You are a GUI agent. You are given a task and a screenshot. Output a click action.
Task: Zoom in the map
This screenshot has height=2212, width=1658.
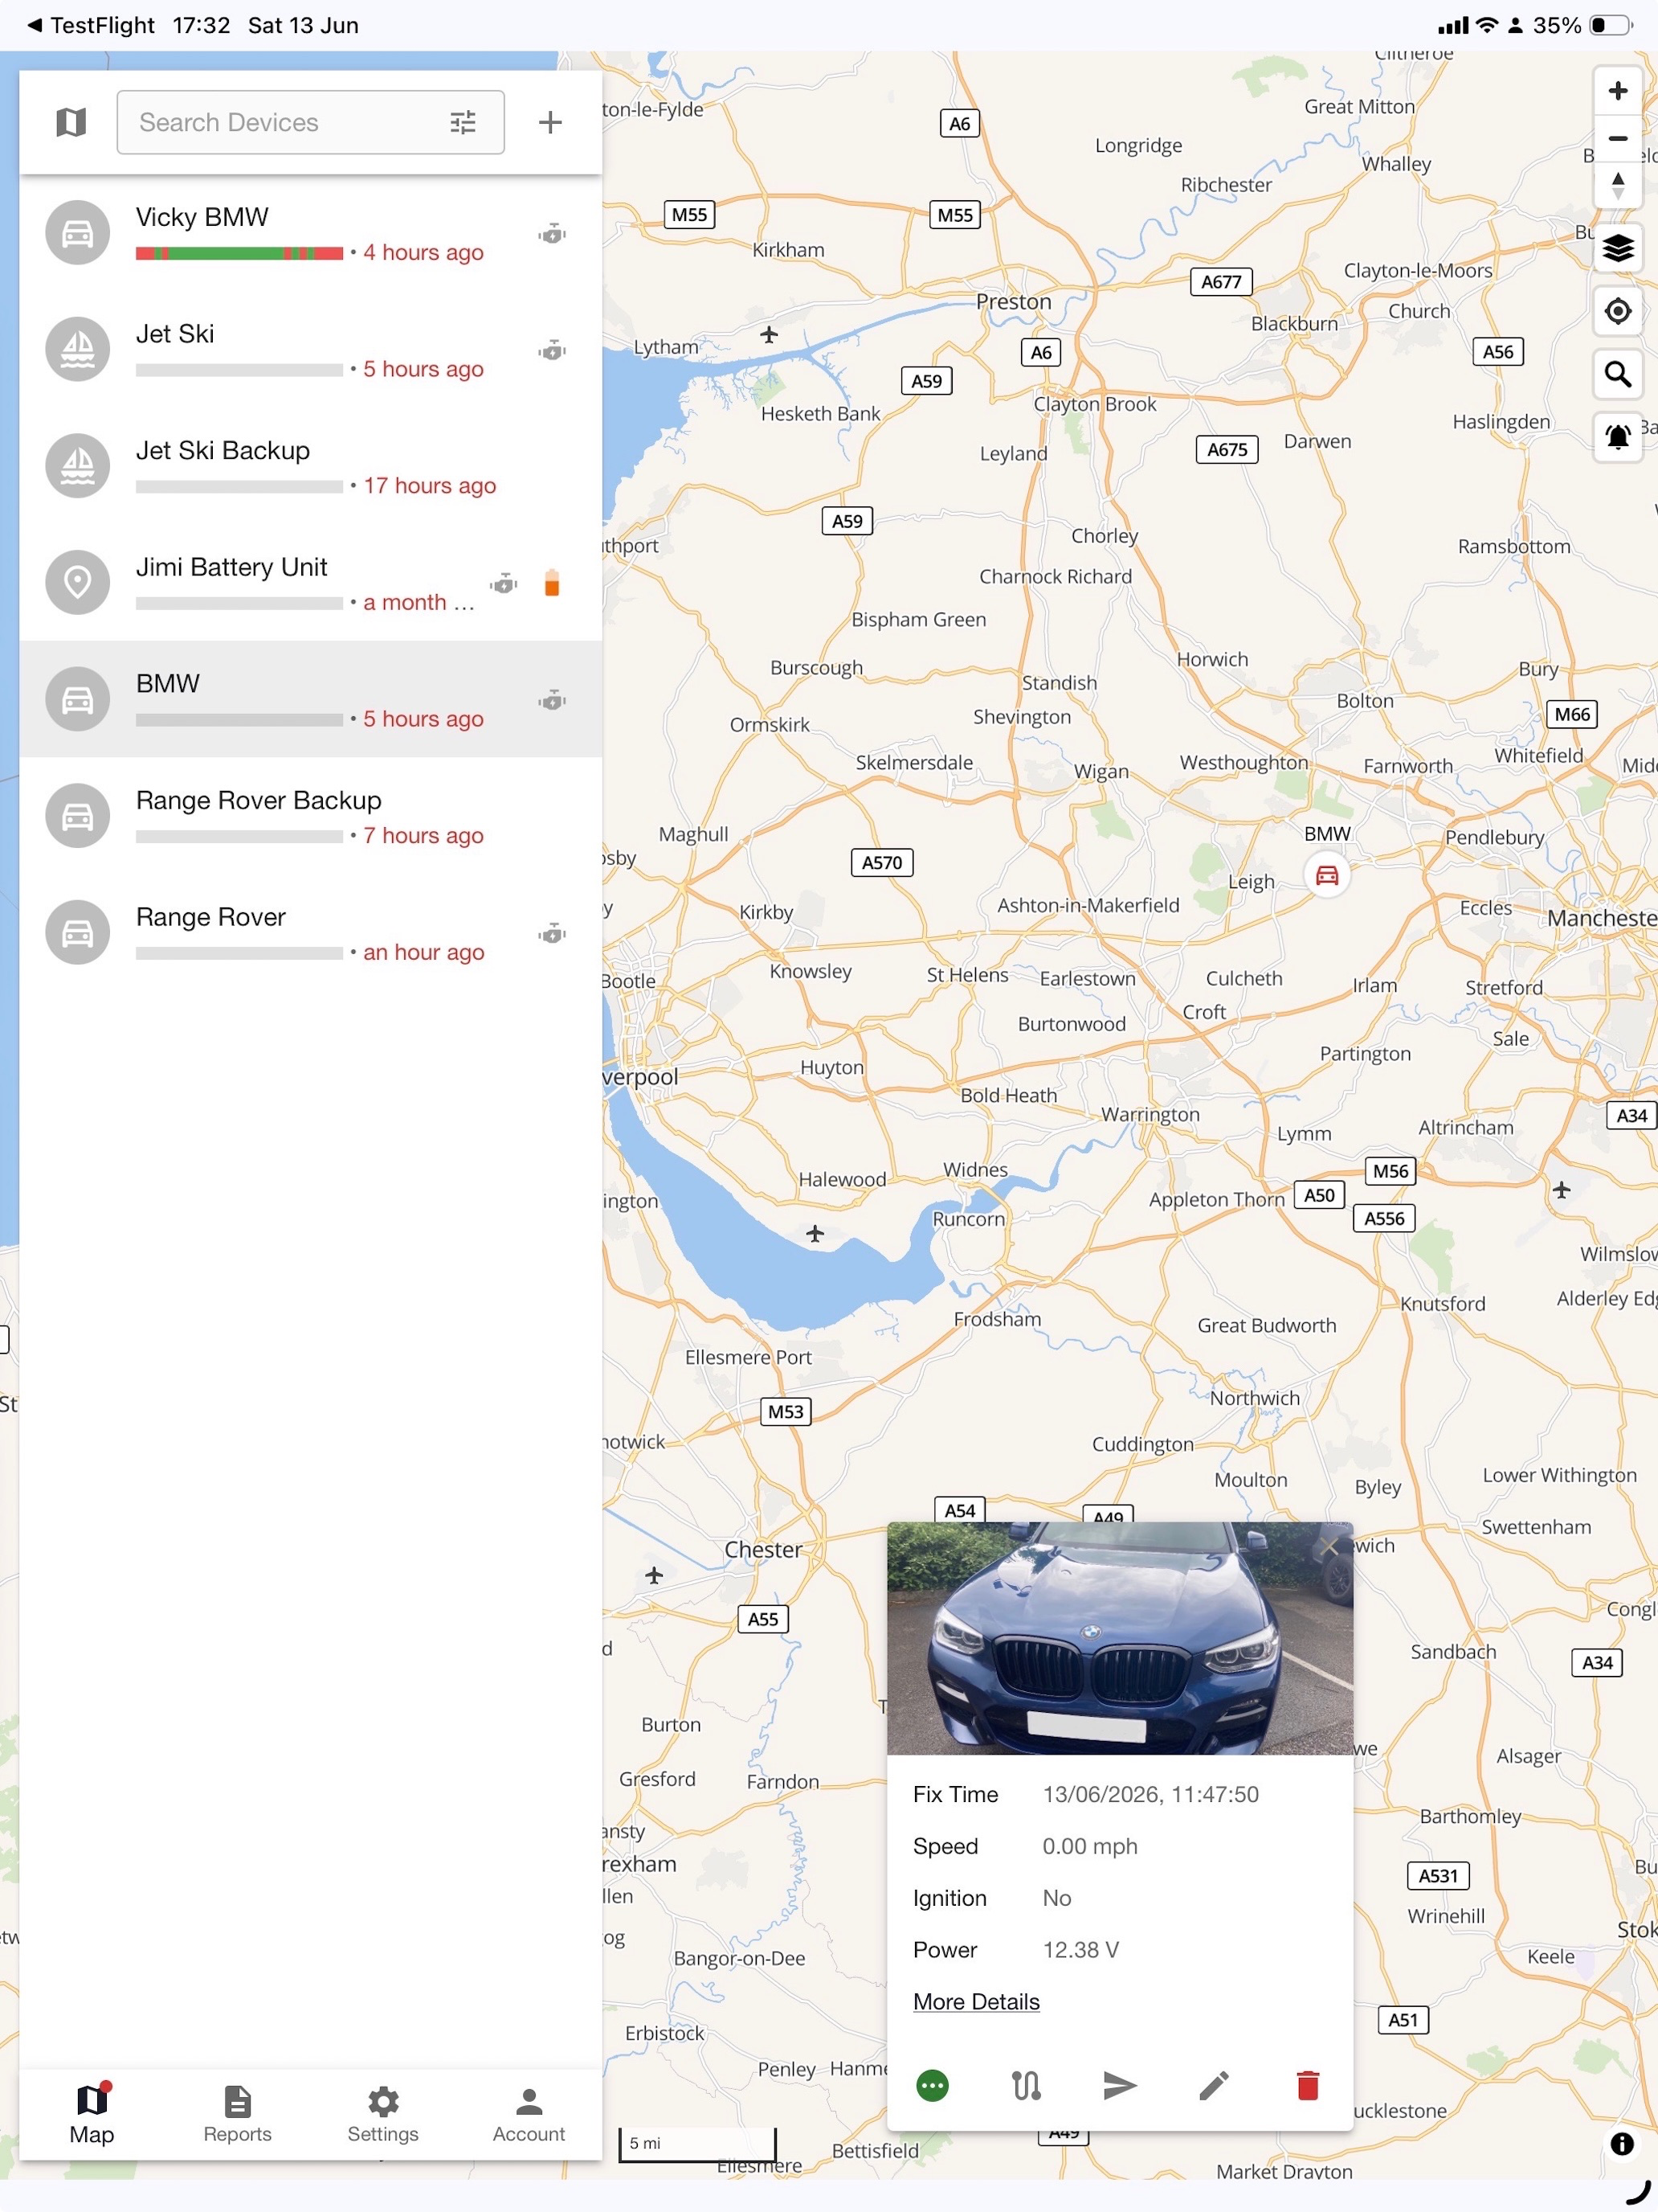[x=1618, y=91]
